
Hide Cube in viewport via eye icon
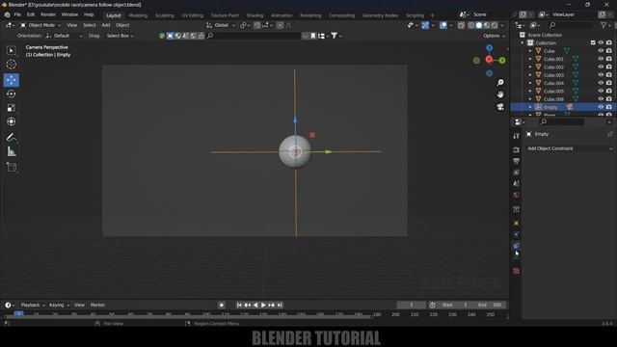click(601, 51)
